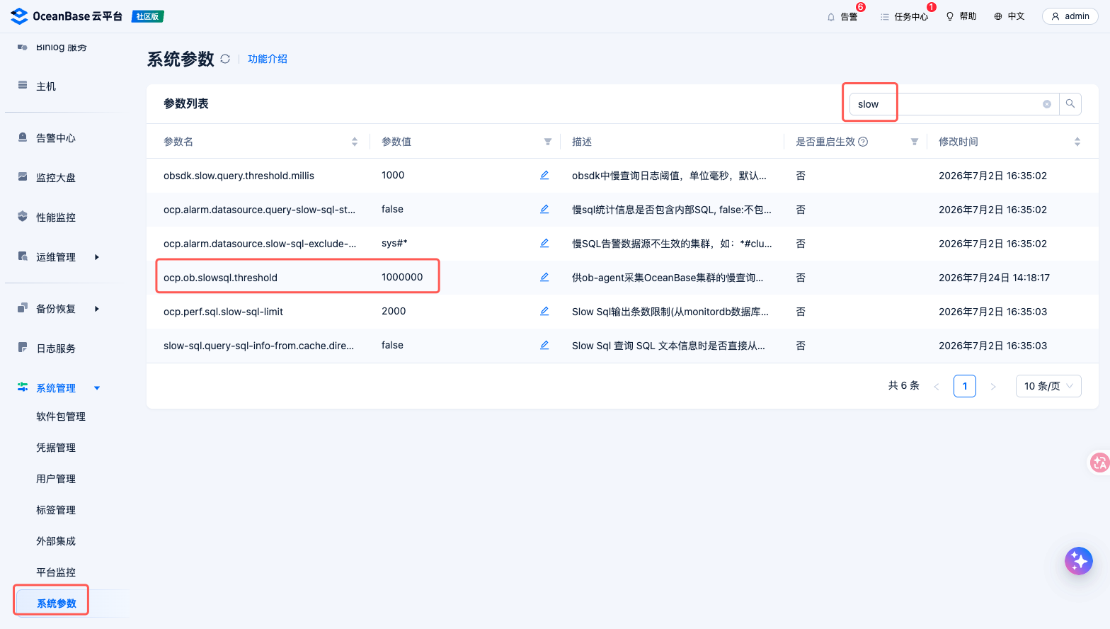This screenshot has height=629, width=1110.
Task: Click the description starting with obsdk中慢查询日志阈值
Action: tap(669, 176)
